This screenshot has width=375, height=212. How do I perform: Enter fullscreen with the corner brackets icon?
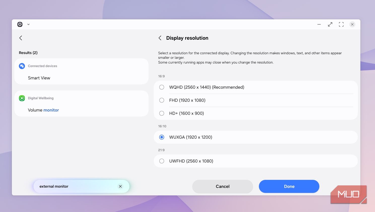[341, 24]
